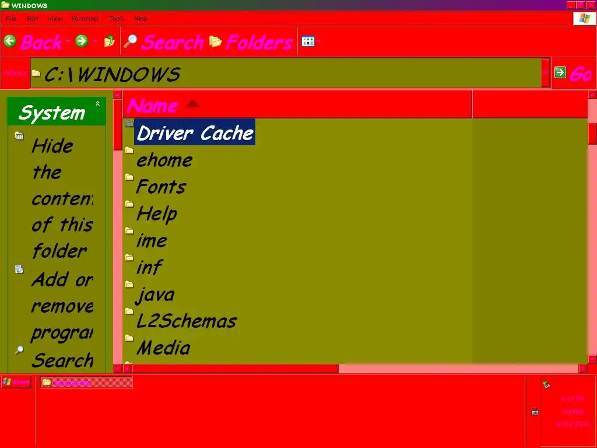
Task: Click the Start button
Action: 16,382
